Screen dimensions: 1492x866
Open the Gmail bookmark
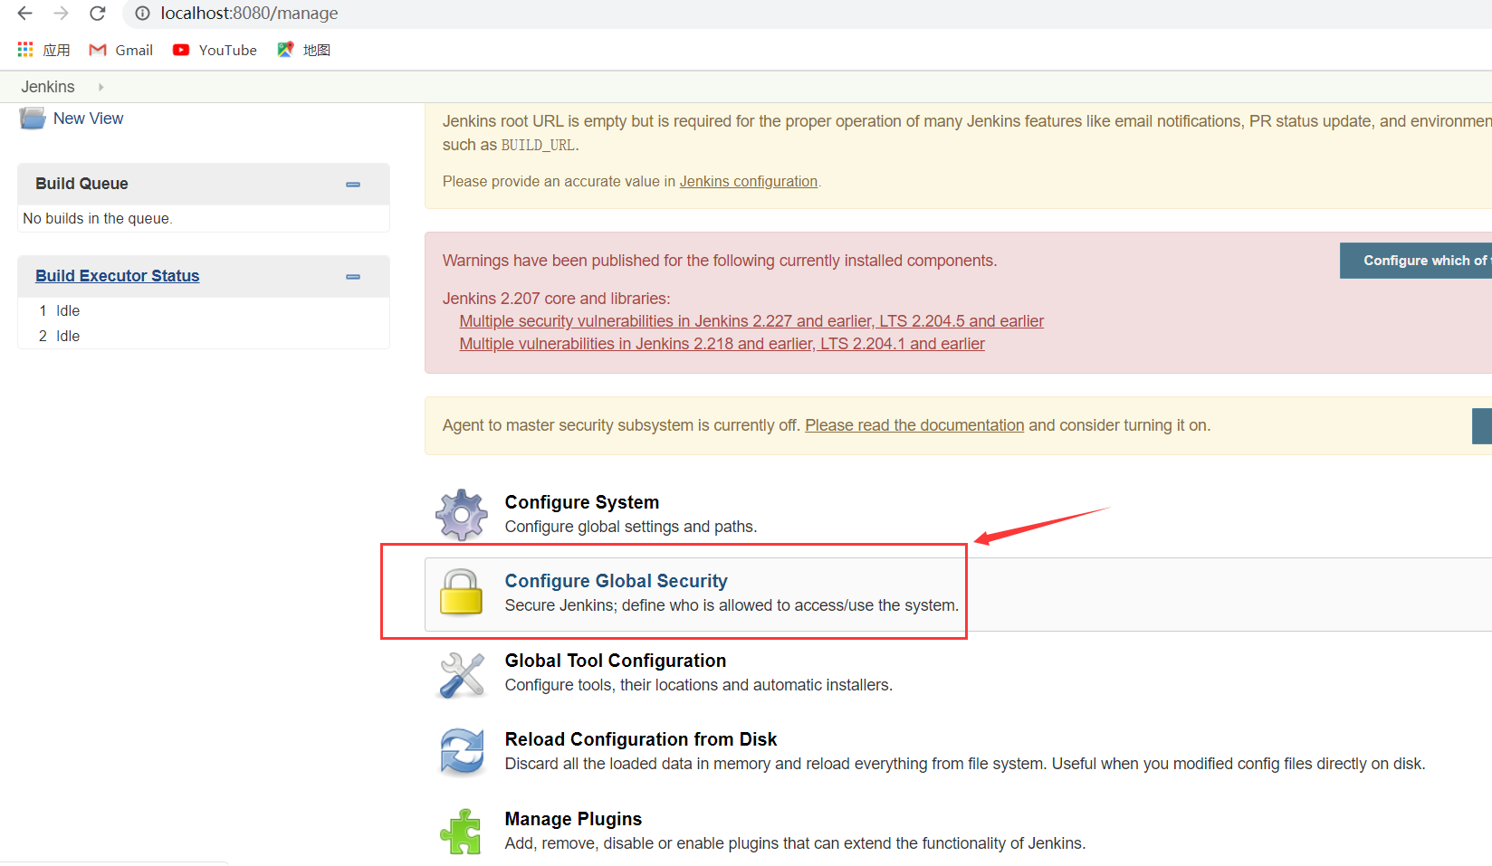point(121,50)
